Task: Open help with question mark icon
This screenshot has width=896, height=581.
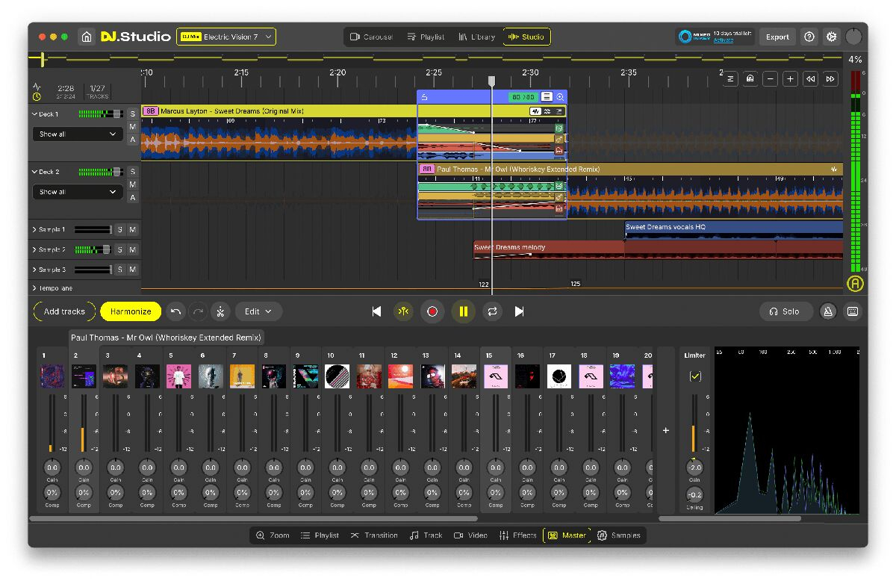Action: [x=809, y=37]
